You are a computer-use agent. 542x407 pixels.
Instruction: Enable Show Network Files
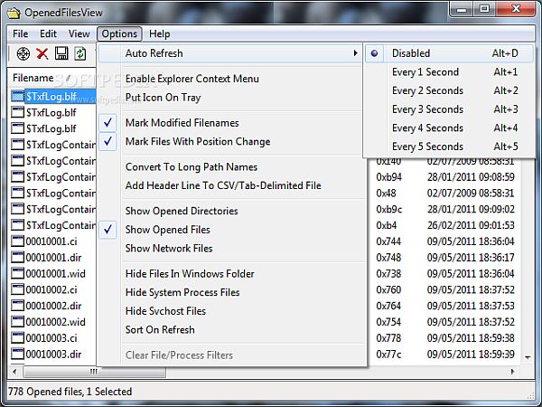click(x=231, y=248)
